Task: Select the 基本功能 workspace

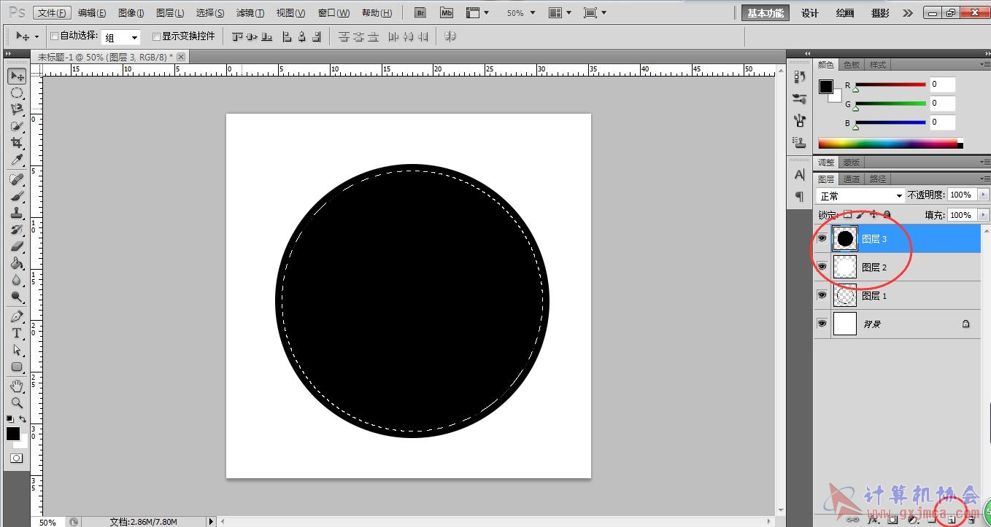Action: [x=766, y=13]
